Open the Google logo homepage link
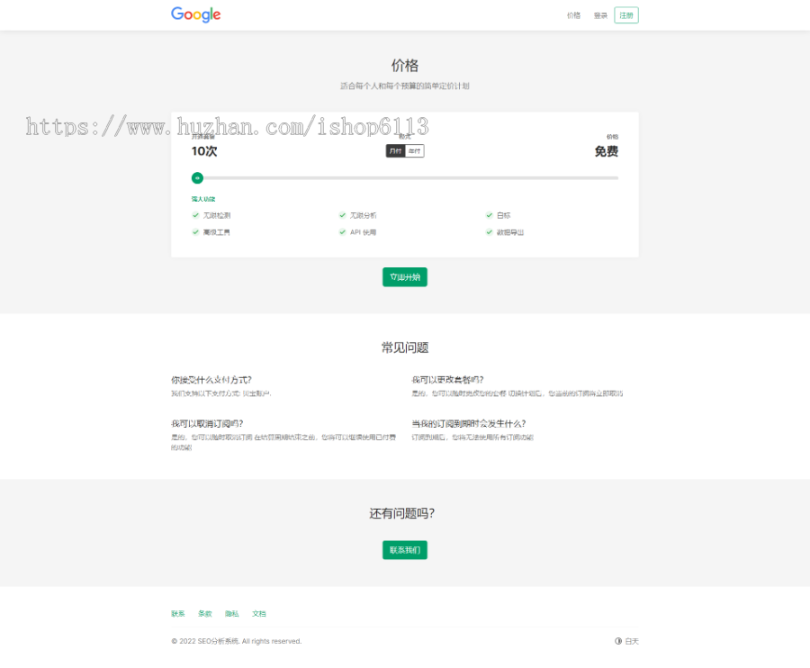Screen dimensions: 810x668 196,14
